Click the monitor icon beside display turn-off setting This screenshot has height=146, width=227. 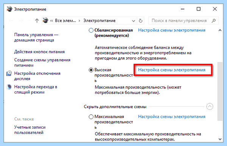point(9,73)
